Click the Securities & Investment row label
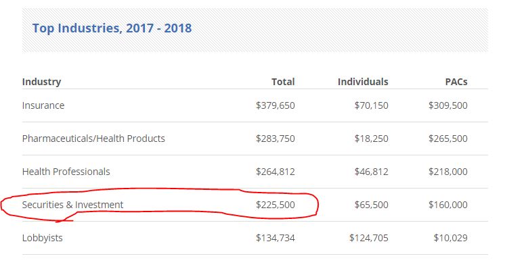The image size is (505, 273). tap(72, 205)
